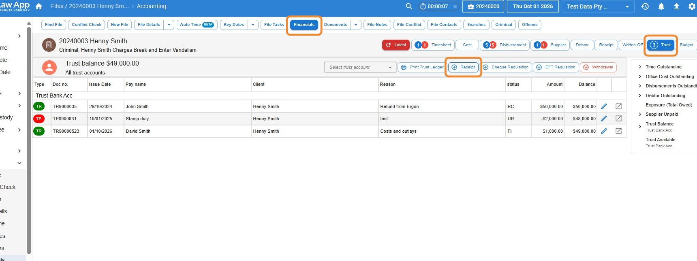This screenshot has width=697, height=261.
Task: Open the Supplier financial tab
Action: (x=550, y=45)
